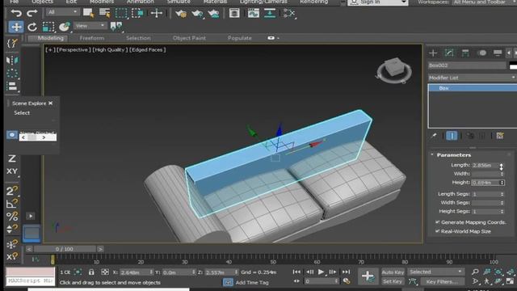Choose the Rectangular Selection Region tool
This screenshot has width=517, height=291.
point(121,13)
